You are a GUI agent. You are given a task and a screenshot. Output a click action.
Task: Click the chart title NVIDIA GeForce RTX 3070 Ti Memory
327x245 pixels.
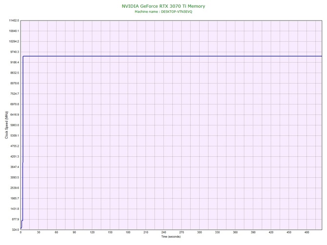(163, 6)
